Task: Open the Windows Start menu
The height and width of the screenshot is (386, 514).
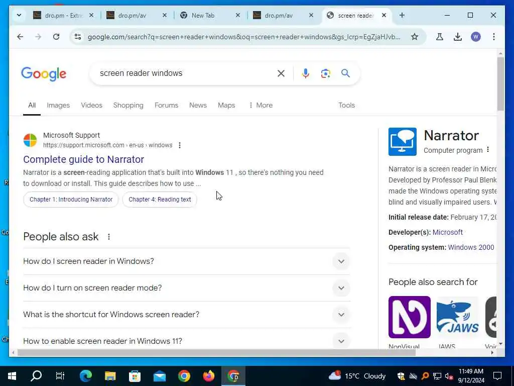Action: [x=12, y=376]
